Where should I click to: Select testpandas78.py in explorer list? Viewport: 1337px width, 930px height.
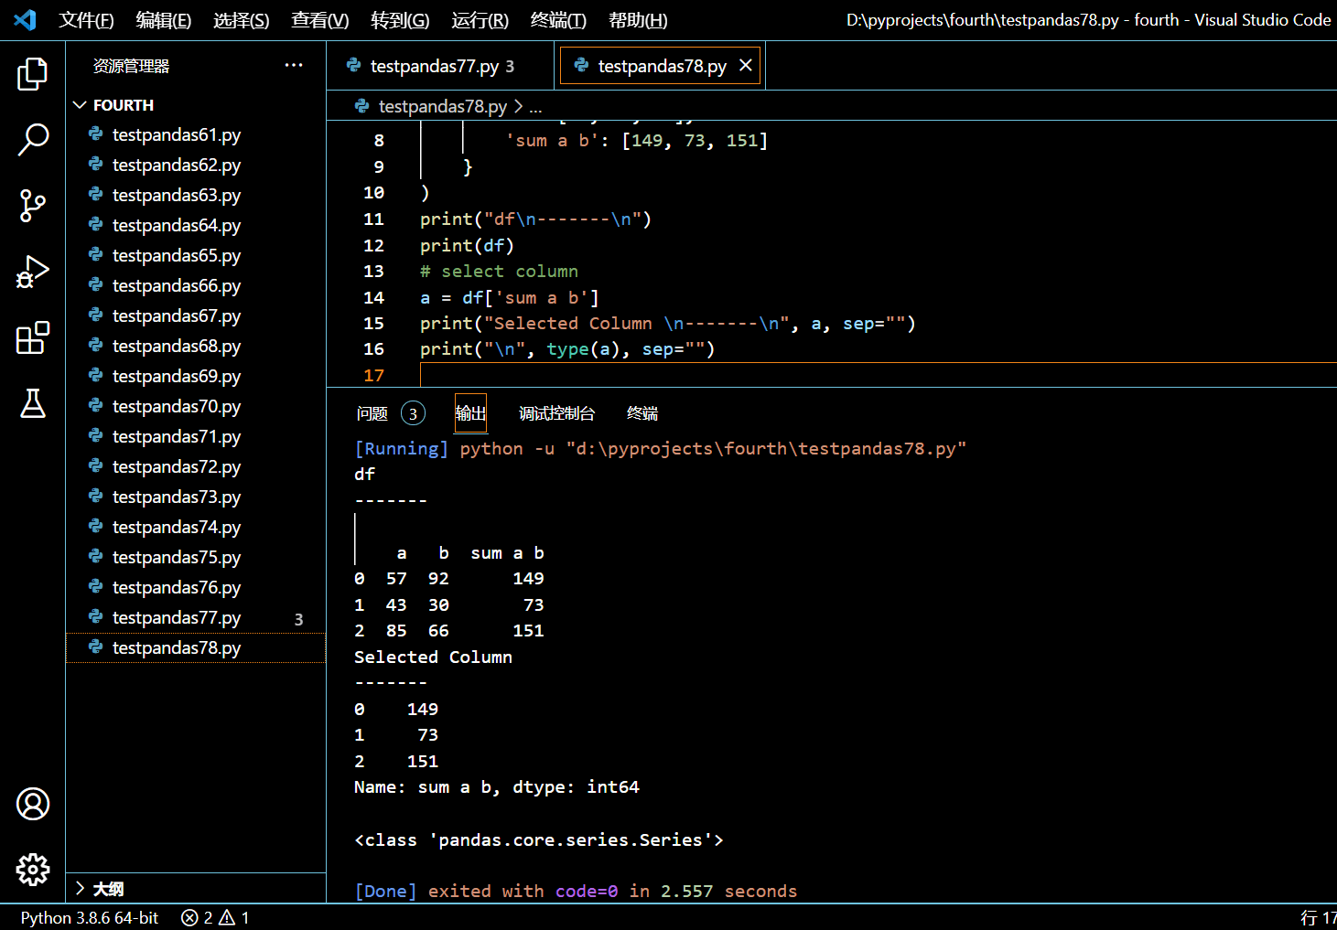[x=196, y=647]
